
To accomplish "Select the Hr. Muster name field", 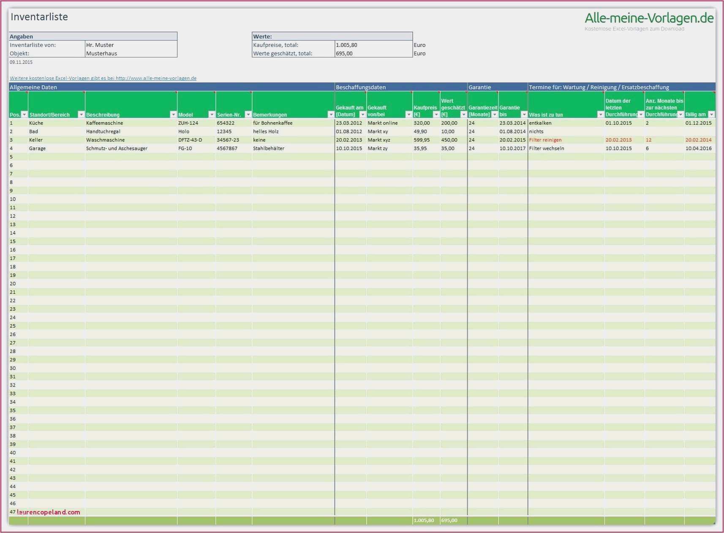I will coord(131,45).
